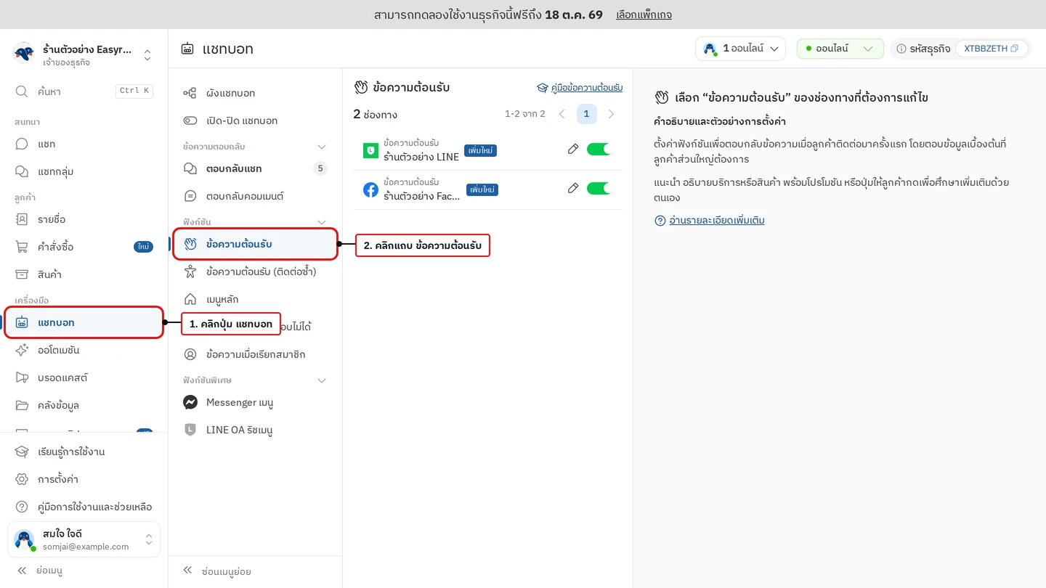The height and width of the screenshot is (588, 1046).
Task: Select เมนูหลัก menu item
Action: (255, 299)
